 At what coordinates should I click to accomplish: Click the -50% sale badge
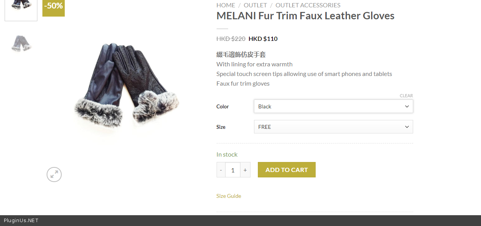pyautogui.click(x=54, y=7)
